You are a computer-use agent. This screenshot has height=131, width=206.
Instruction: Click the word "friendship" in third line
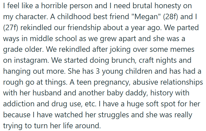click(84, 28)
